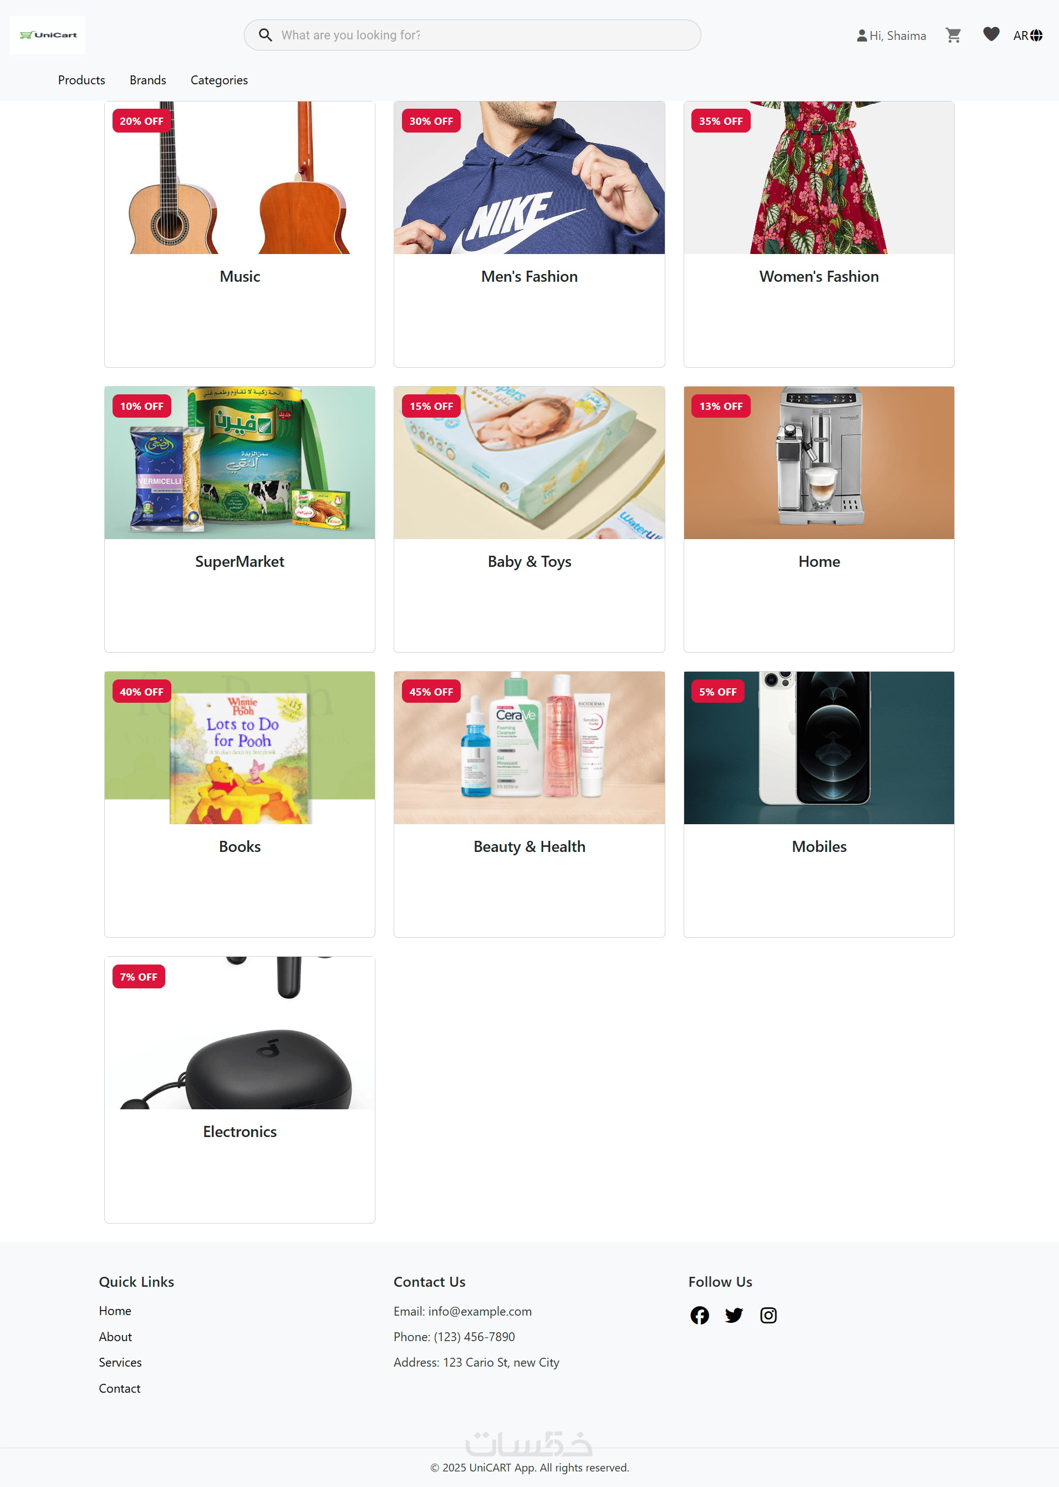Click the Contact link in Quick Links
The height and width of the screenshot is (1487, 1059).
pyautogui.click(x=119, y=1388)
